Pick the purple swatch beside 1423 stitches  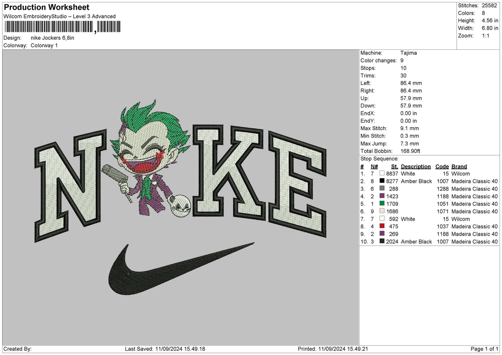(x=382, y=196)
